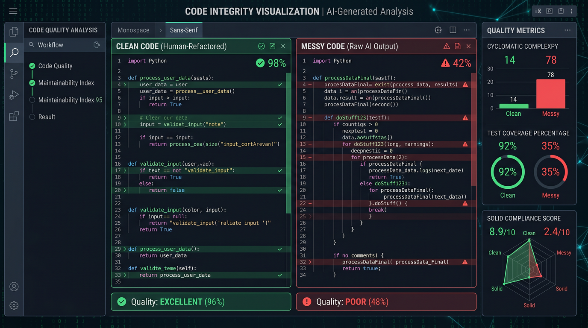Click warning icon on messy line 13
Viewport: 588px width, 328px height.
[465, 144]
